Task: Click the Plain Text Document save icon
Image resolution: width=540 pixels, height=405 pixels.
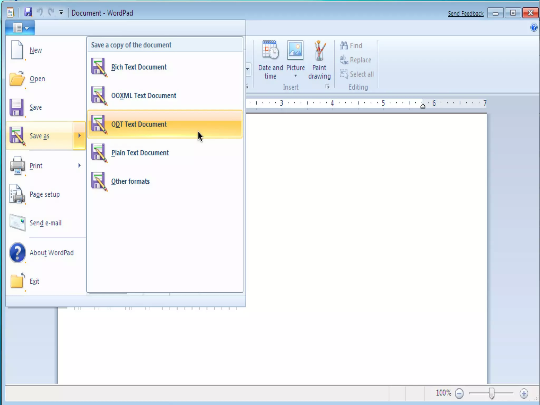Action: click(99, 153)
